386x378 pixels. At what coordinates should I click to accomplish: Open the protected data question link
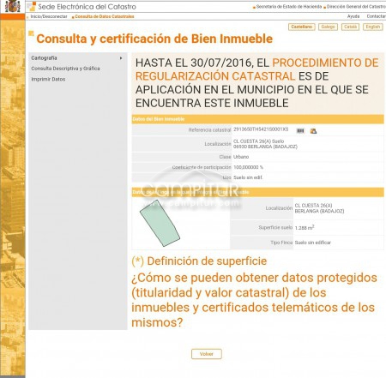(254, 300)
